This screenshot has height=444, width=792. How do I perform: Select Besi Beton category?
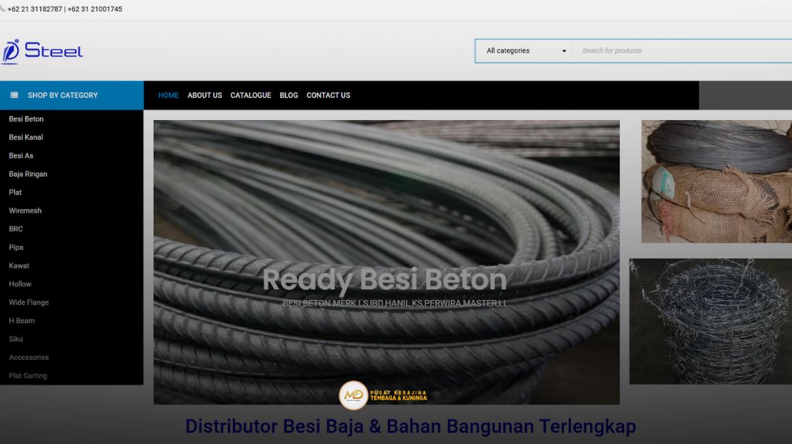[x=27, y=119]
